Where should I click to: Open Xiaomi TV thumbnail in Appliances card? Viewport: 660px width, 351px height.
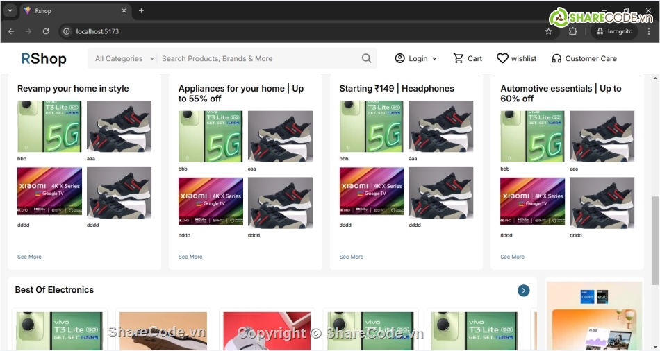(211, 201)
